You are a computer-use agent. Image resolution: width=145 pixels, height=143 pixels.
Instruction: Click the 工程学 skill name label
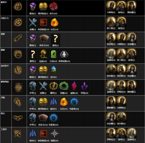point(4,129)
